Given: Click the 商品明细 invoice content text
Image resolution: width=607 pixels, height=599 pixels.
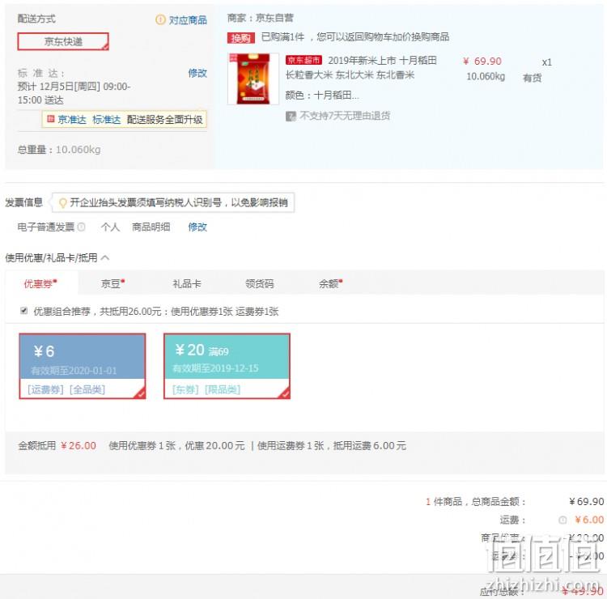Looking at the screenshot, I should coord(151,227).
